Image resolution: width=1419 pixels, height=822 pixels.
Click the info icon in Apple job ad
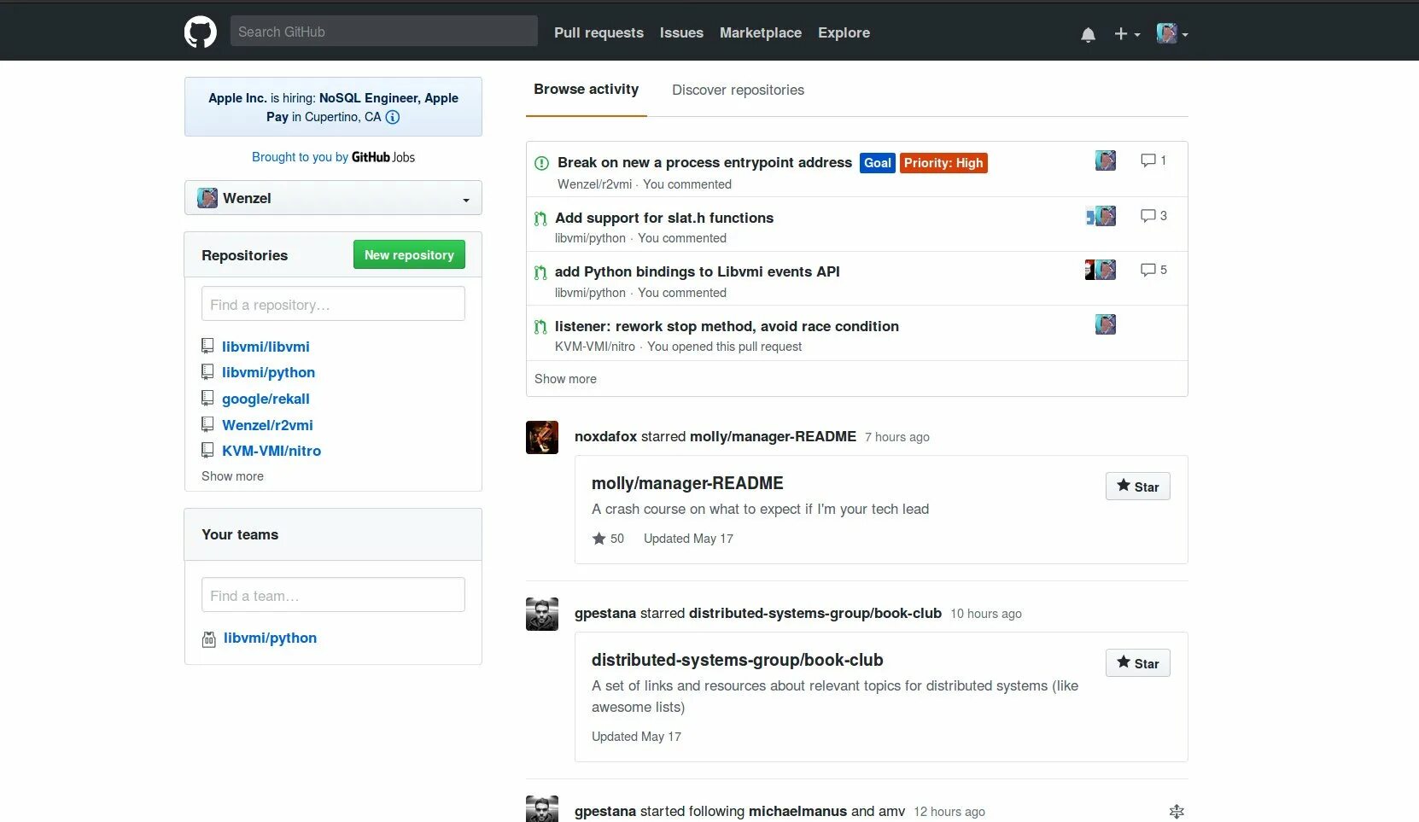393,117
